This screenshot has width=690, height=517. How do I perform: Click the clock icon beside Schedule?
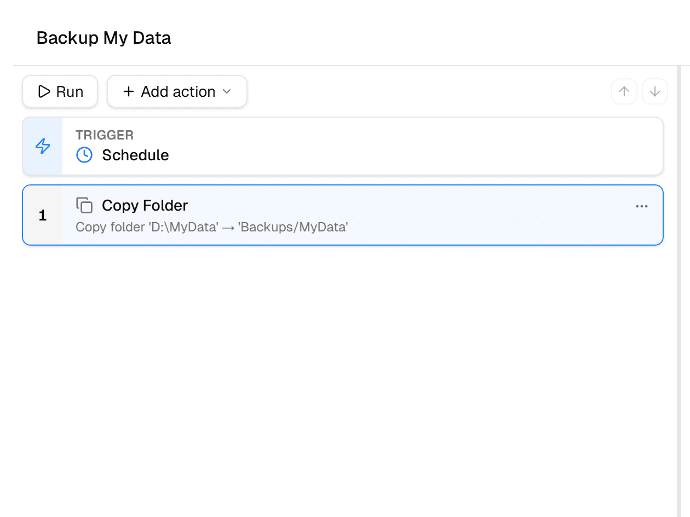pyautogui.click(x=84, y=155)
